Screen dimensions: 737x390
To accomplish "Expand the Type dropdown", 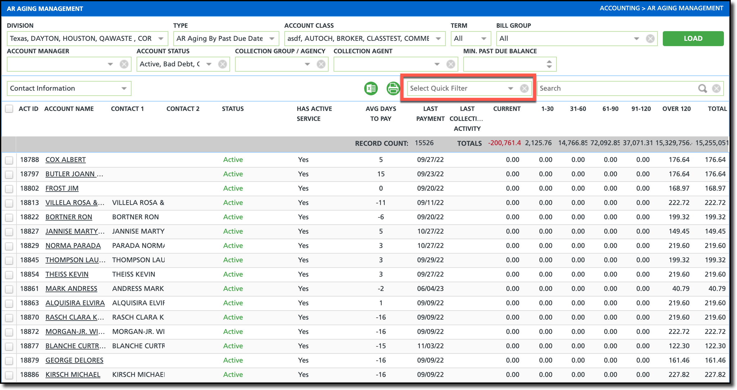I will 272,39.
